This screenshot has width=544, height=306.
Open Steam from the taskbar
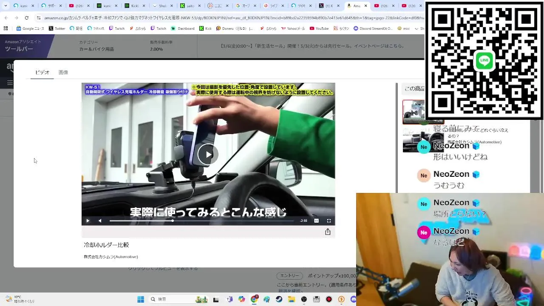tap(279, 299)
